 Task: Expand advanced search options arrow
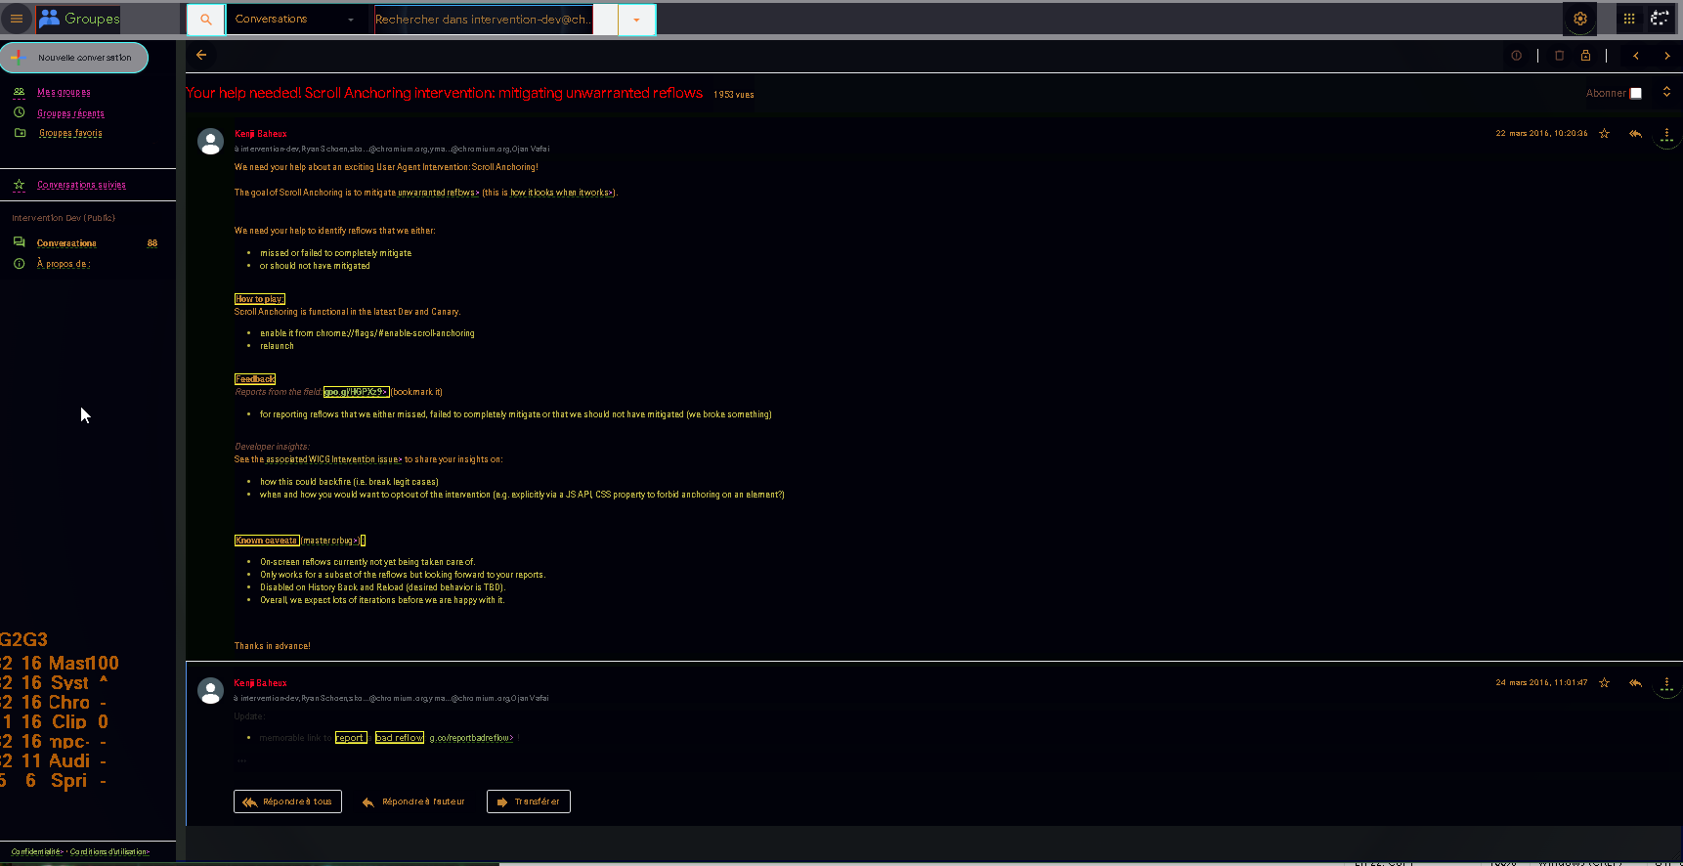coord(636,20)
